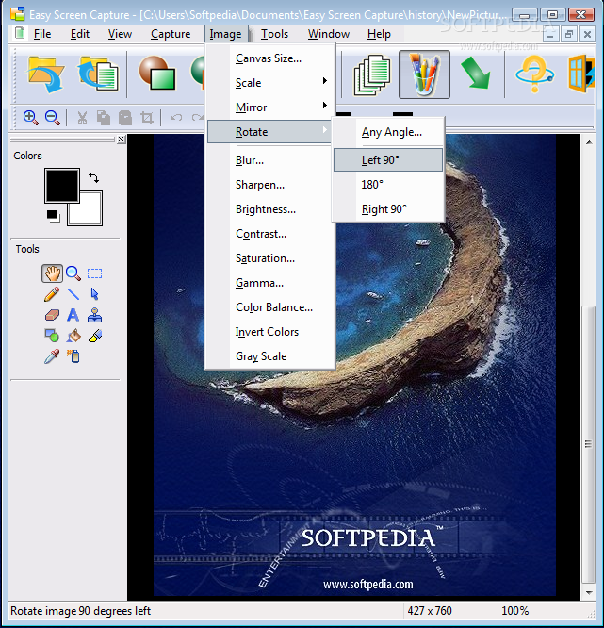Choose Canvas Size from Image menu
Screen dimensions: 604x628
click(270, 58)
